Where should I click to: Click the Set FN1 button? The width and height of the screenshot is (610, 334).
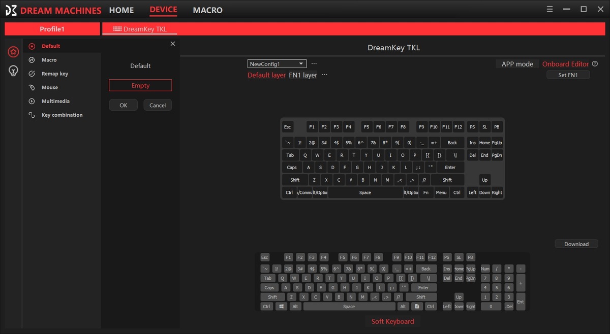(568, 75)
